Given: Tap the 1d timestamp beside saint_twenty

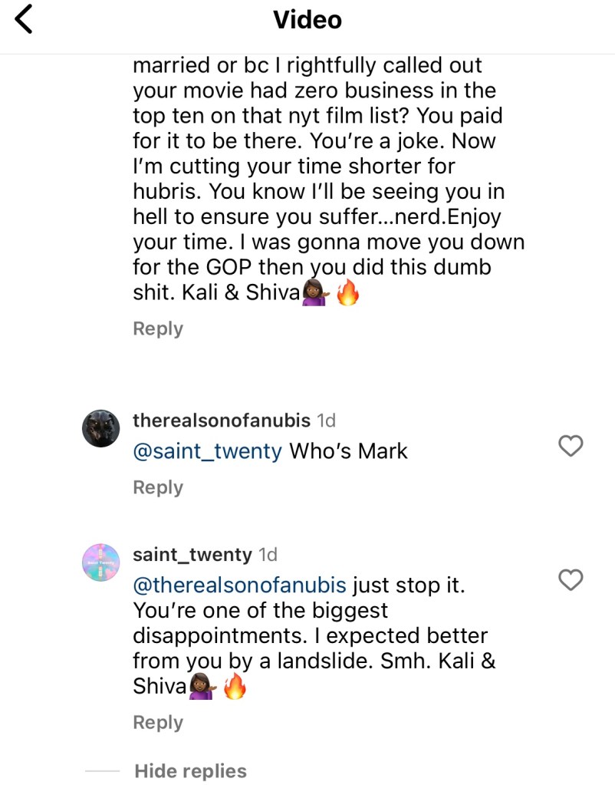Looking at the screenshot, I should coord(268,554).
